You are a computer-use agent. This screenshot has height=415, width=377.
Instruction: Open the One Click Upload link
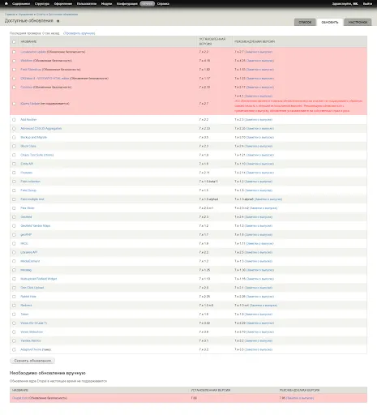pos(32,288)
